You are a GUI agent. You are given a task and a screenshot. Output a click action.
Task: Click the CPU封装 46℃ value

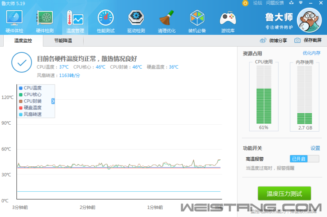[137, 67]
